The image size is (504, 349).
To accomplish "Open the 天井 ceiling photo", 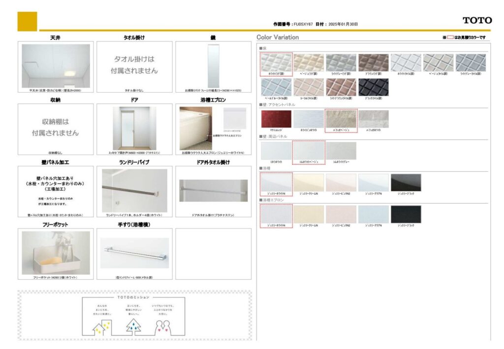I will [56, 65].
